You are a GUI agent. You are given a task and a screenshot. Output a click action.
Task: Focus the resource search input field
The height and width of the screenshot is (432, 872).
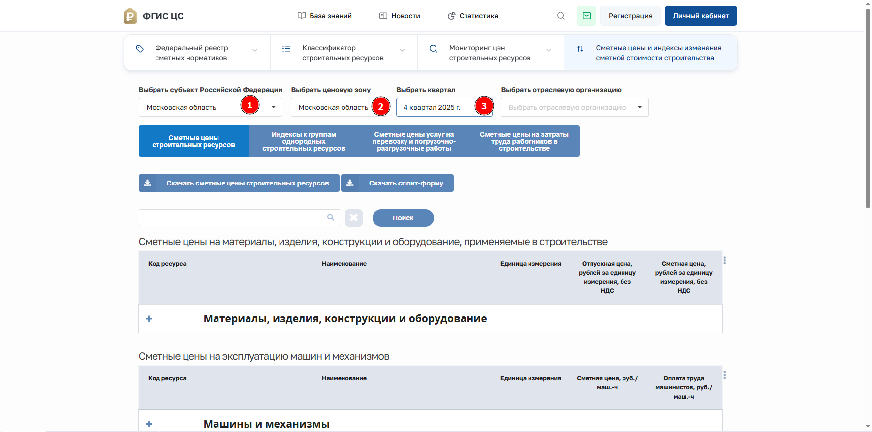pyautogui.click(x=239, y=217)
